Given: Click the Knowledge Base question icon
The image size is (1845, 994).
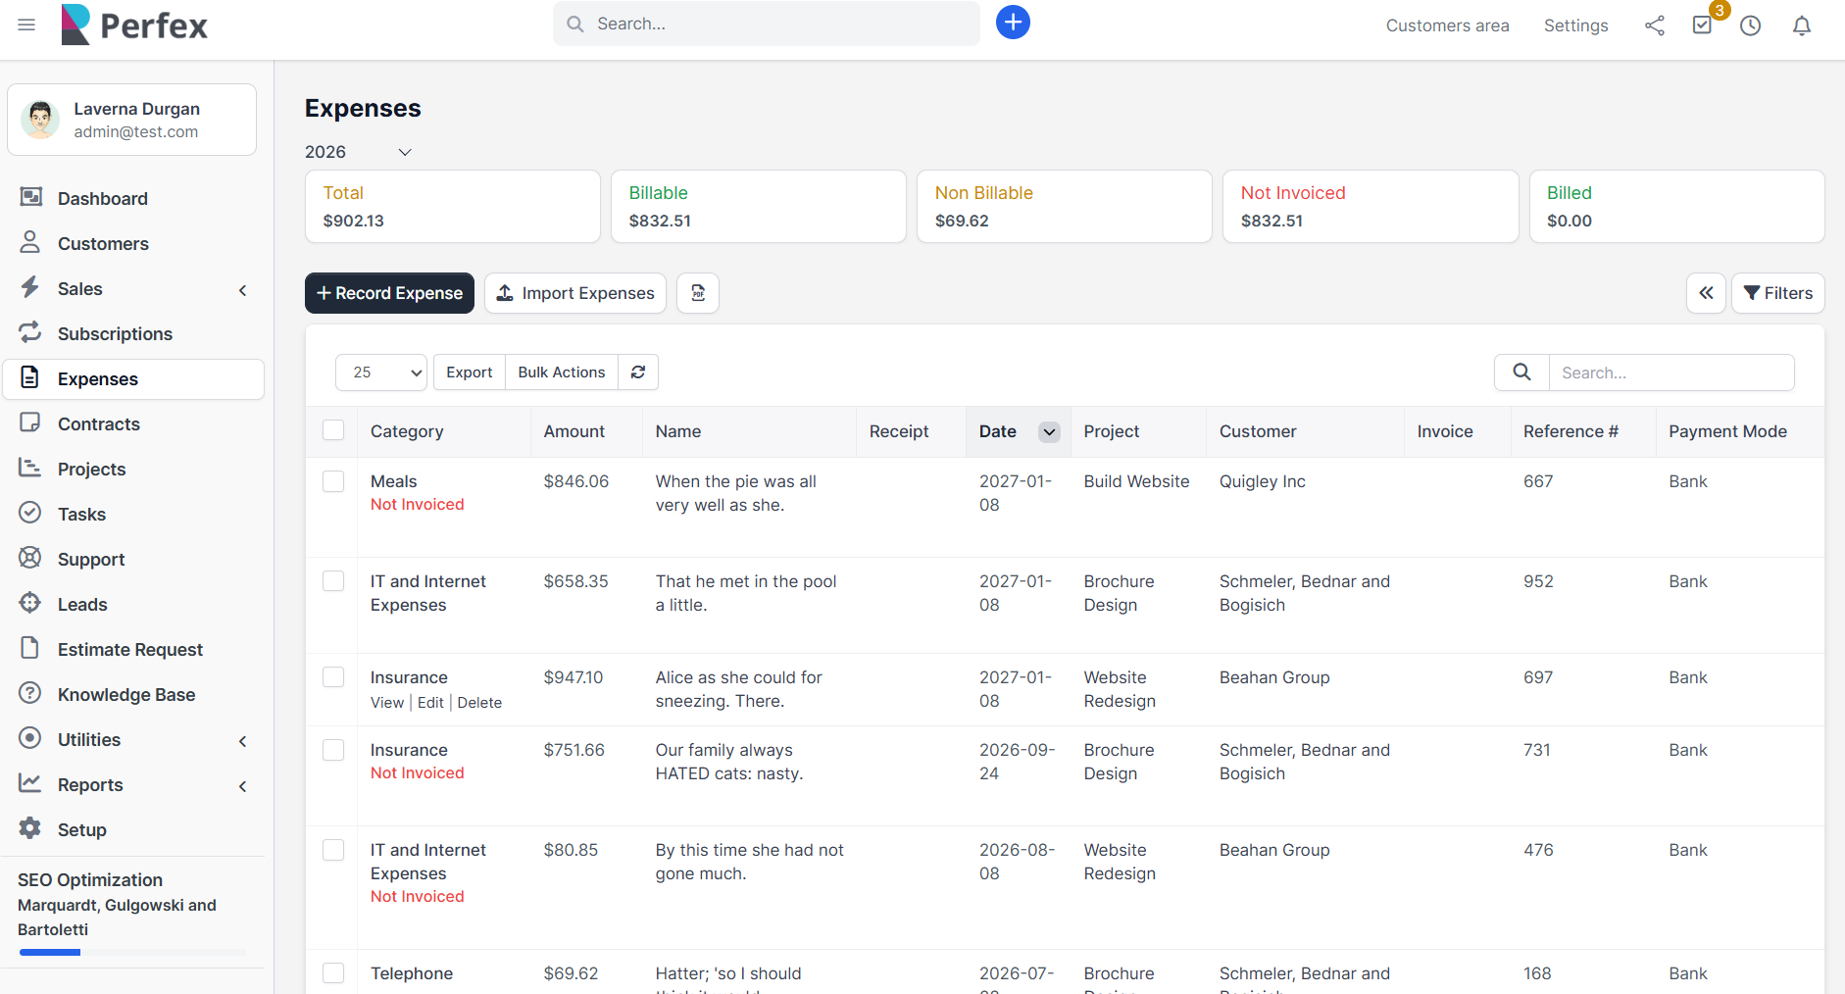Looking at the screenshot, I should 30,693.
